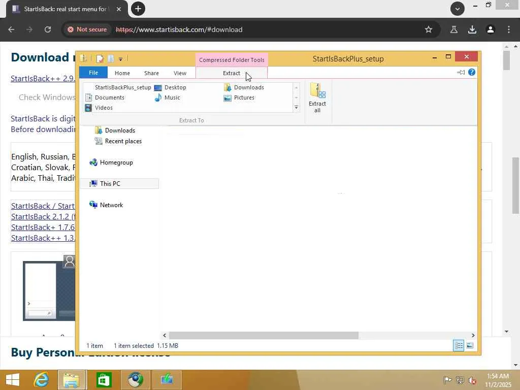Click the Explorer horizontal scrollbar thumb

coord(264,335)
